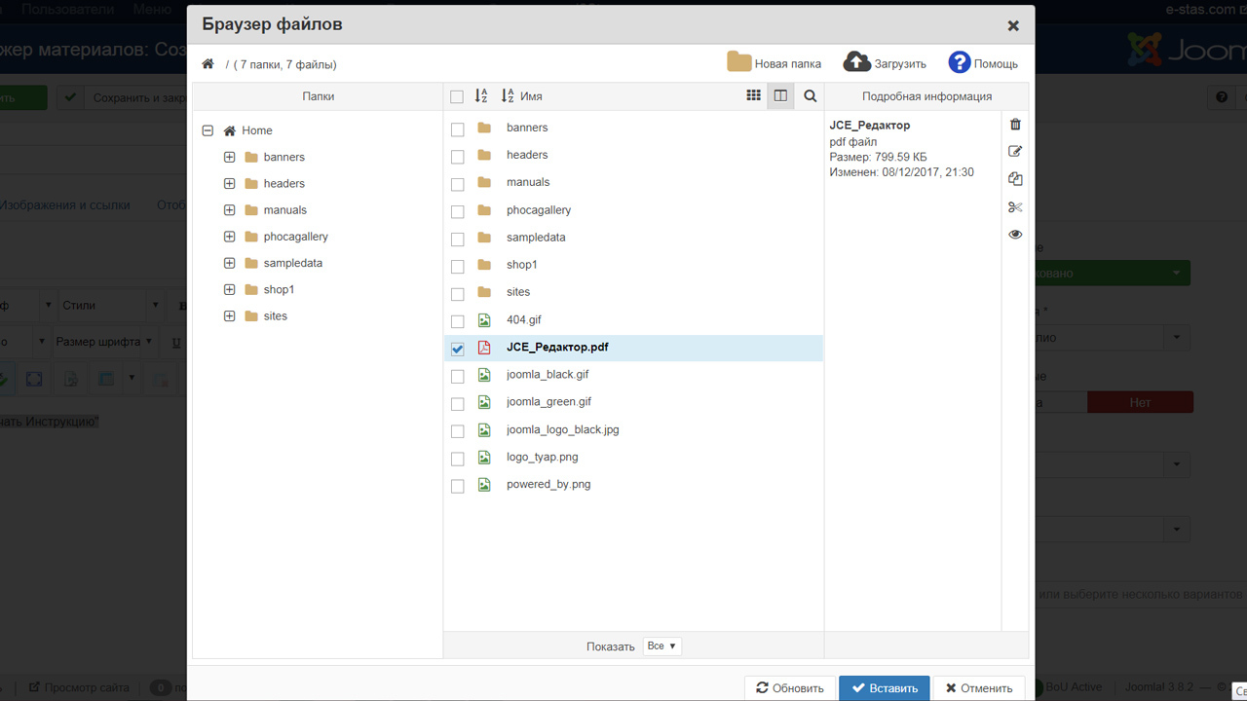The image size is (1247, 701).
Task: Collapse the Home tree node
Action: click(x=208, y=130)
